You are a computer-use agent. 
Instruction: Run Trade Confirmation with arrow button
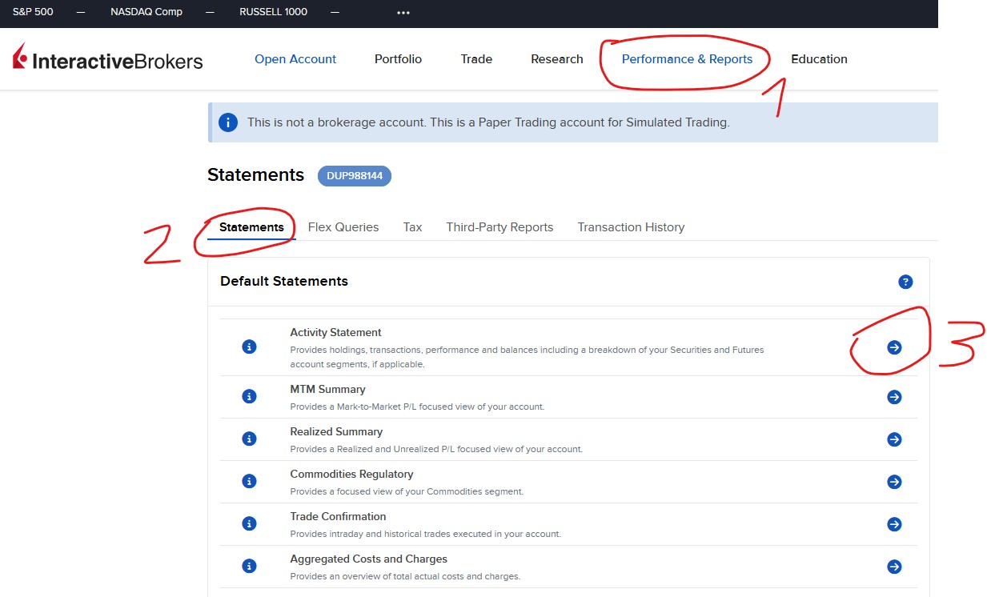[x=894, y=524]
